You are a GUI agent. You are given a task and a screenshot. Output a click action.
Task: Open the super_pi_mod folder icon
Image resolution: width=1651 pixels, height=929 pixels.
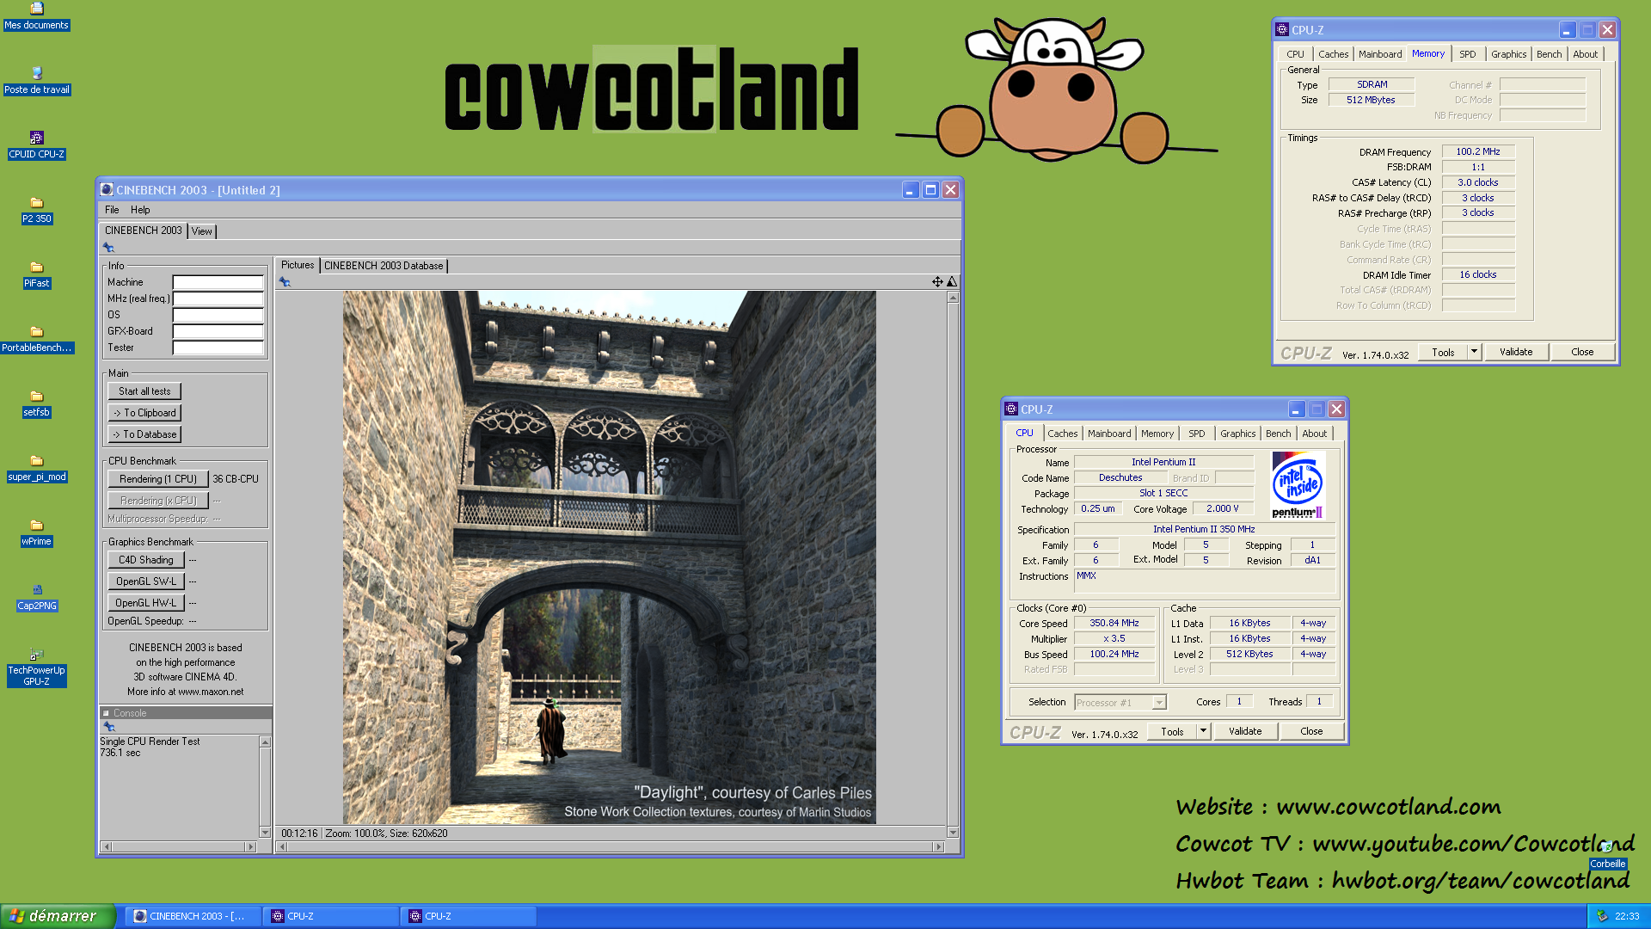(36, 468)
